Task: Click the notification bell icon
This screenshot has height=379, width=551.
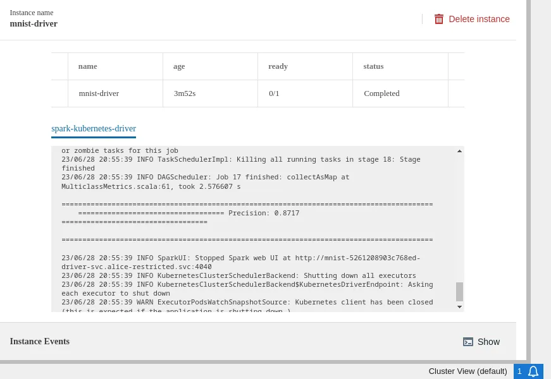Action: point(533,371)
